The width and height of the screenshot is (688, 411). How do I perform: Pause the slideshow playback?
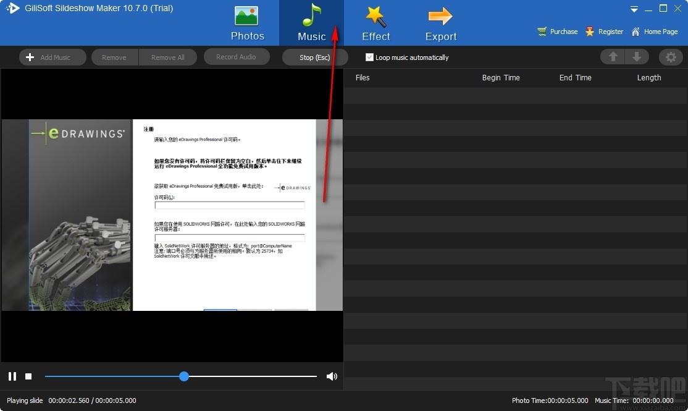pos(12,376)
